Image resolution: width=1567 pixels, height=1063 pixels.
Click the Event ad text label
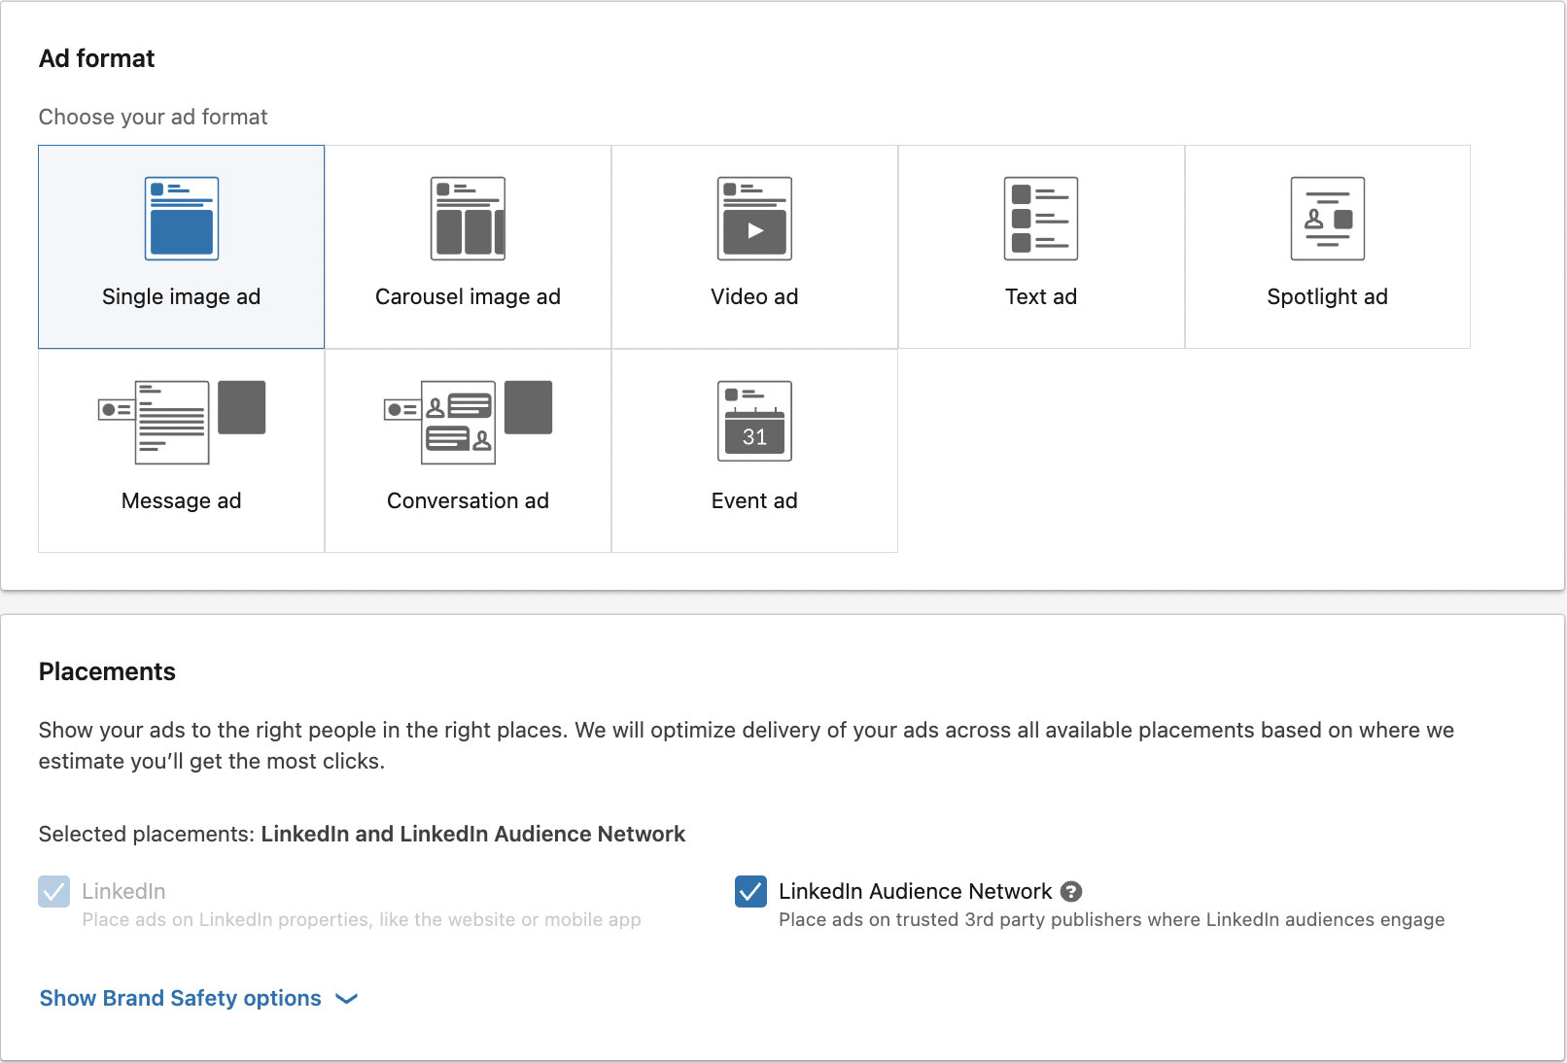754,500
